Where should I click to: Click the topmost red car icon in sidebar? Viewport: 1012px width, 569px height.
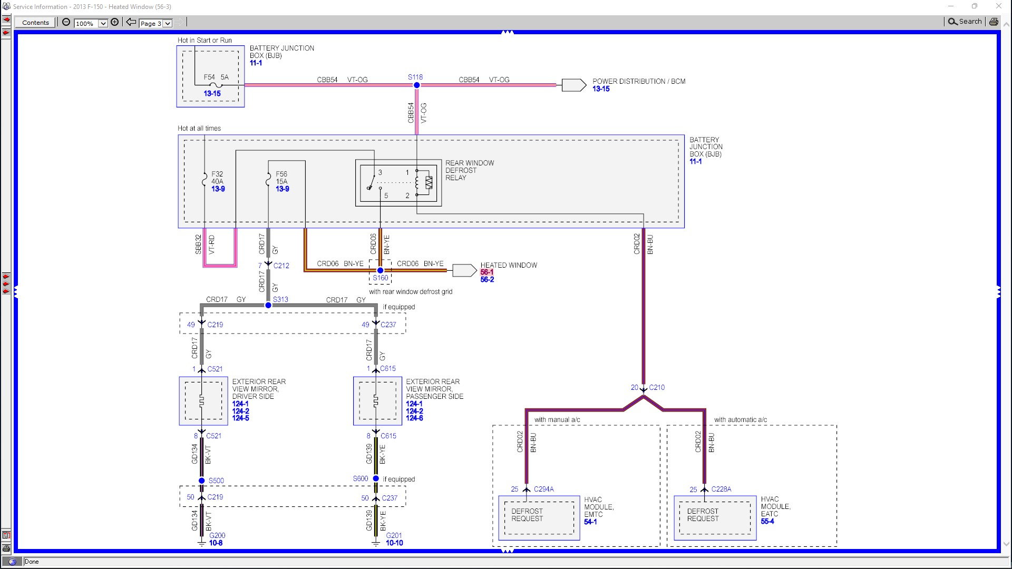click(x=6, y=19)
